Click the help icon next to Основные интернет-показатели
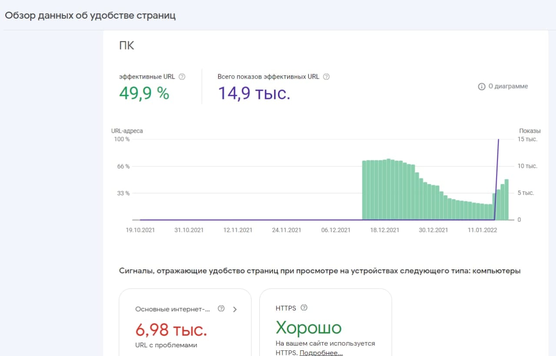 pos(221,309)
